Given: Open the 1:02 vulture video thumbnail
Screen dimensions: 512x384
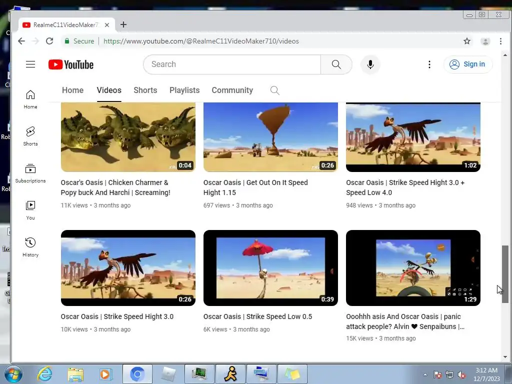Looking at the screenshot, I should pyautogui.click(x=413, y=137).
